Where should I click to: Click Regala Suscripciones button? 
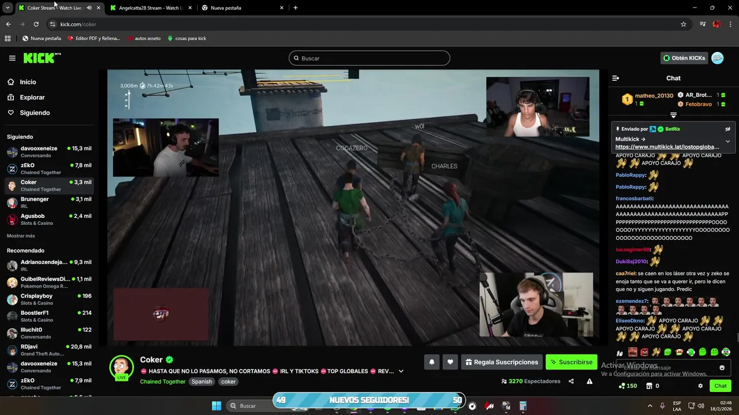(502, 362)
